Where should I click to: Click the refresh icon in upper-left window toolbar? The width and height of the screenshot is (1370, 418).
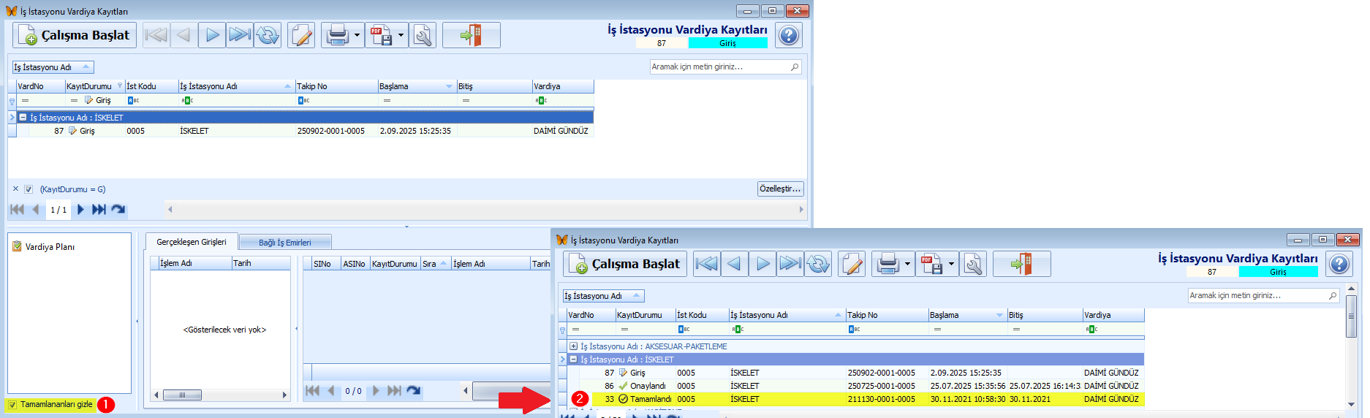click(x=268, y=35)
